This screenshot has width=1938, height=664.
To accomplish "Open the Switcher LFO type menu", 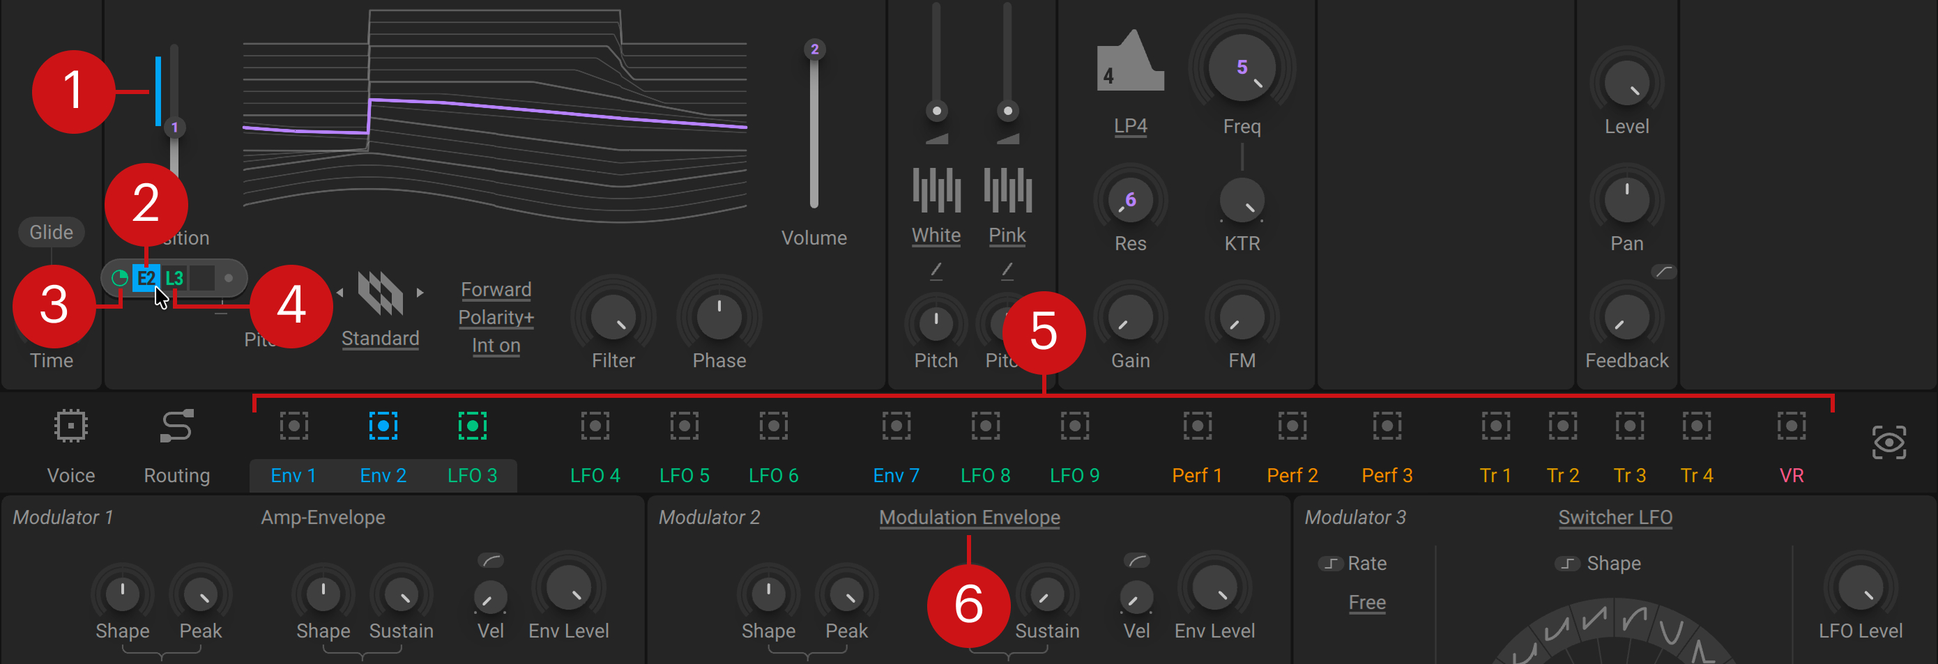I will [1615, 518].
